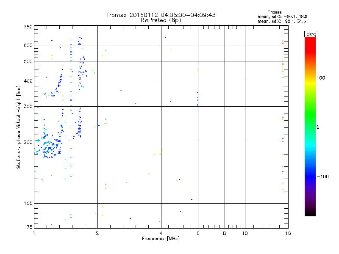This screenshot has height=254, width=339.
Task: Click the '400' y-axis tick label
Action: 28,81
